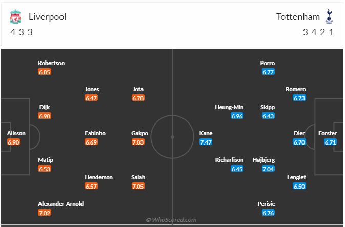
Task: Open the Liverpool team name link
Action: point(48,17)
